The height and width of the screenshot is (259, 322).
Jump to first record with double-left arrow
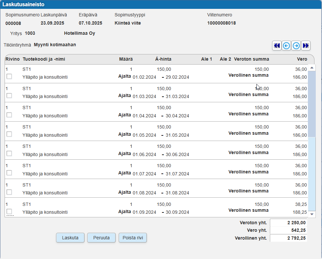click(277, 46)
